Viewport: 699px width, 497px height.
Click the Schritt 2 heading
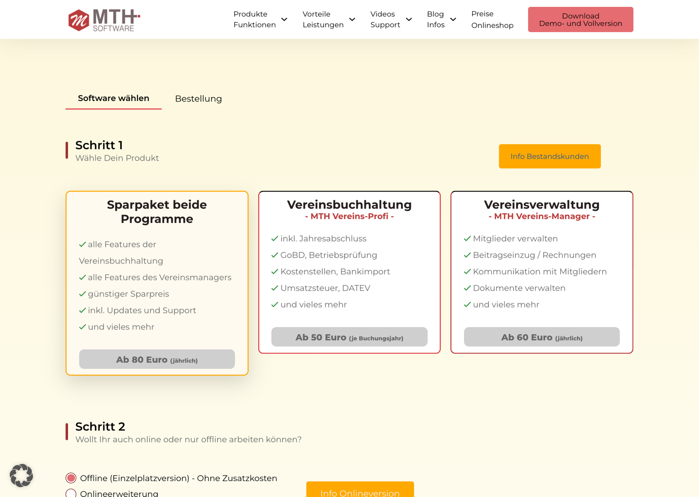click(100, 427)
